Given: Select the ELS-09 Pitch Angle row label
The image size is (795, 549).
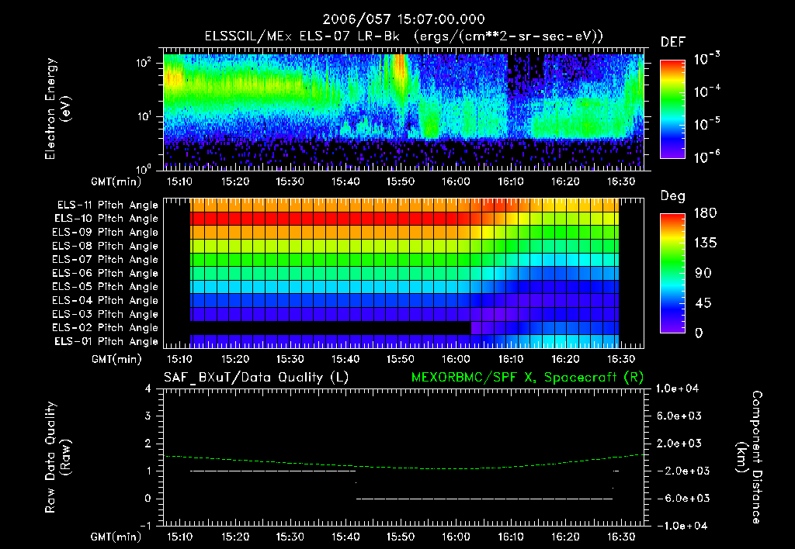Looking at the screenshot, I should [106, 233].
